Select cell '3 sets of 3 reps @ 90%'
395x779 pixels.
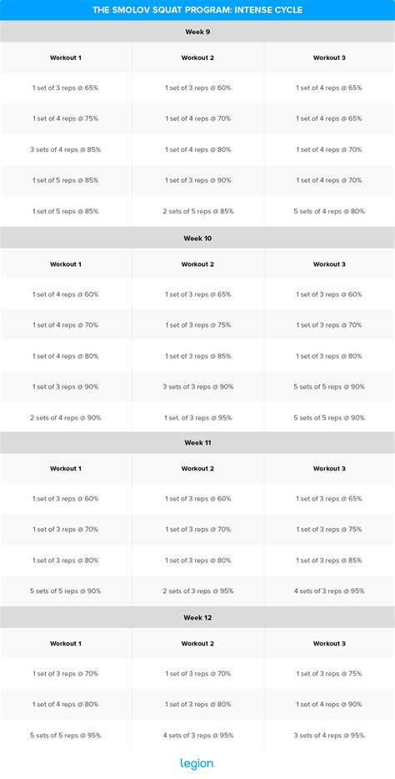point(197,386)
